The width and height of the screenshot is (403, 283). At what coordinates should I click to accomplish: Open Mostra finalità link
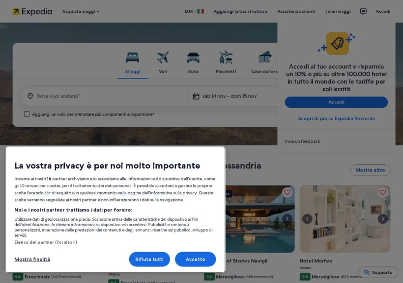click(x=32, y=259)
